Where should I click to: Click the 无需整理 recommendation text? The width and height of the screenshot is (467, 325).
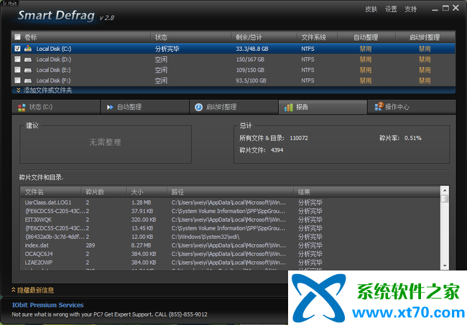[x=105, y=142]
